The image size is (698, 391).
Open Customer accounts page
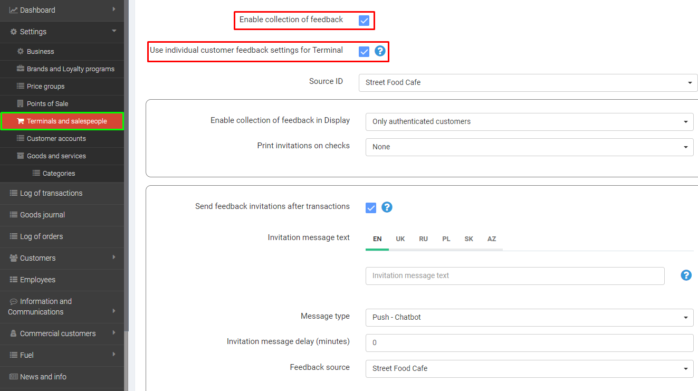click(x=56, y=138)
